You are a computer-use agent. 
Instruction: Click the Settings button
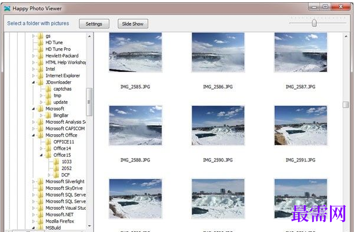coord(94,24)
